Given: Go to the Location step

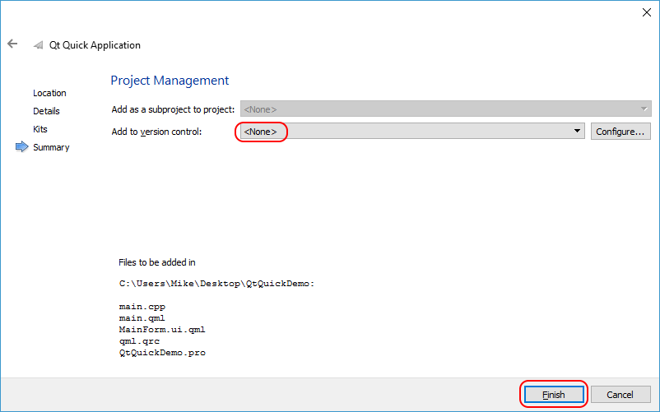Looking at the screenshot, I should click(x=49, y=93).
